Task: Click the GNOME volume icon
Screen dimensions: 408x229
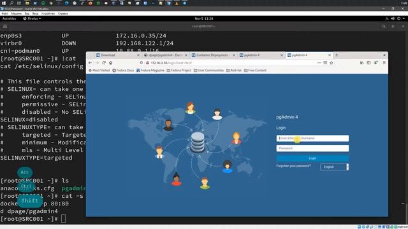Action: tap(393, 18)
